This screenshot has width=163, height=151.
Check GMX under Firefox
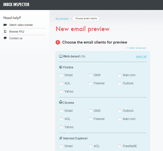click(x=90, y=75)
